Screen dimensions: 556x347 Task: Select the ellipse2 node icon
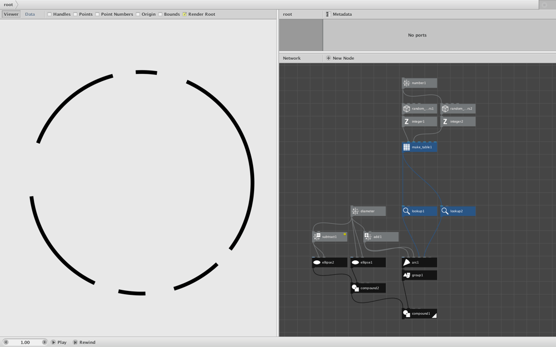(x=317, y=263)
